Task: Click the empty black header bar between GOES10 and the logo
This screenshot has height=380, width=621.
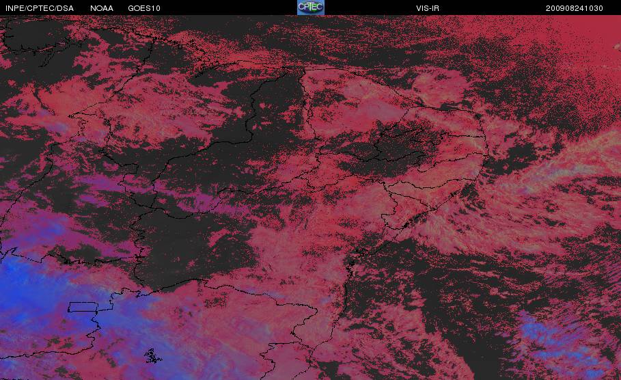Action: pyautogui.click(x=228, y=8)
